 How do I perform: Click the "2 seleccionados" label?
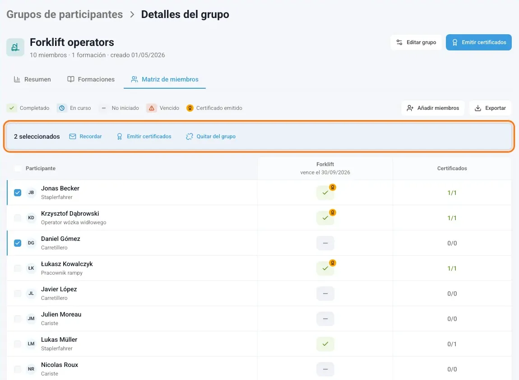[x=37, y=136]
